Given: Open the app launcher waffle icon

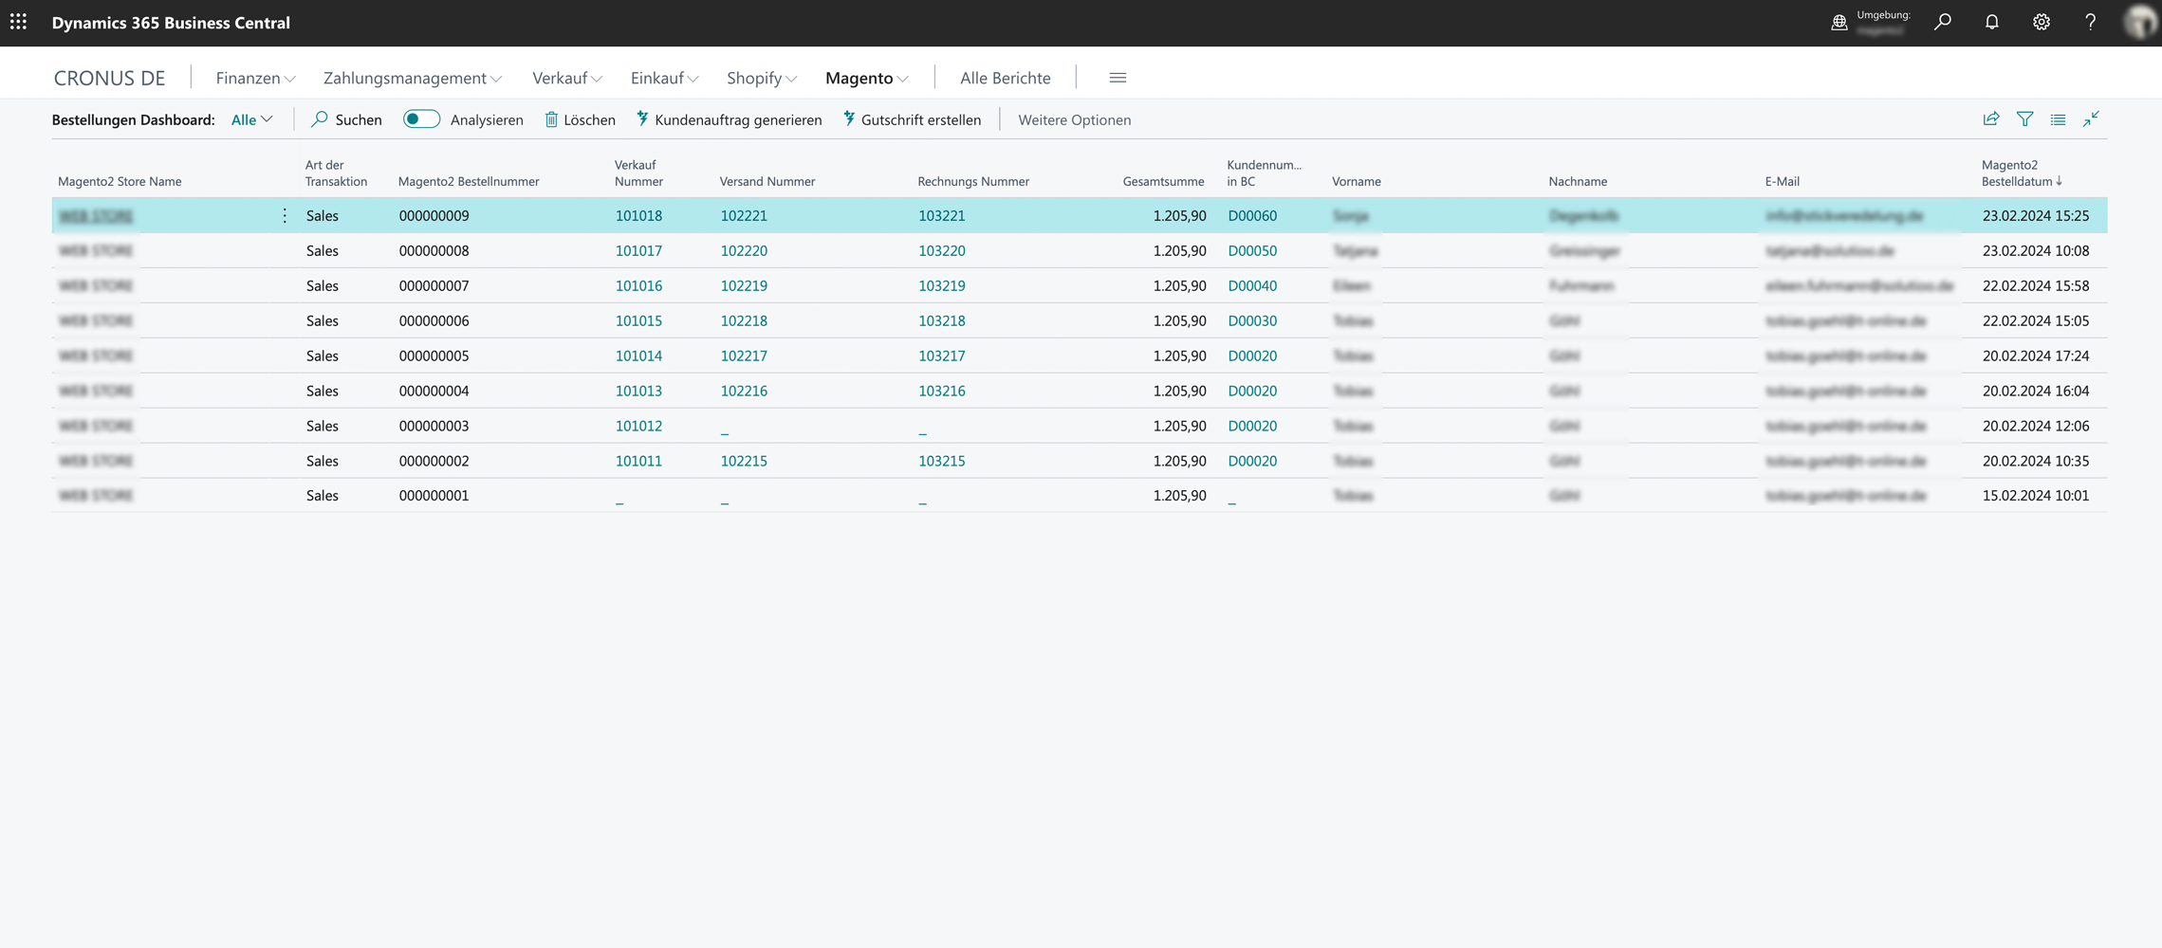Looking at the screenshot, I should (18, 22).
